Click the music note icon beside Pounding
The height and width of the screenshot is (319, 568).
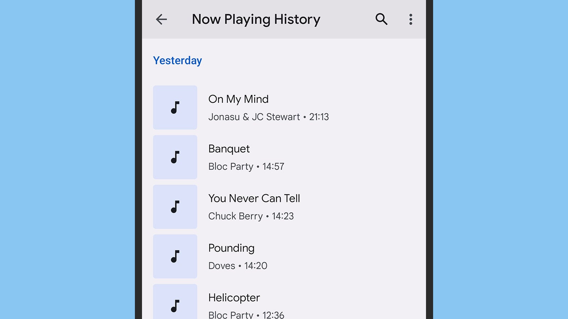[175, 256]
